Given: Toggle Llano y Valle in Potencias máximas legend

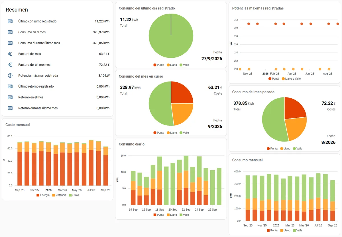Looking at the screenshot, I should click(291, 78).
